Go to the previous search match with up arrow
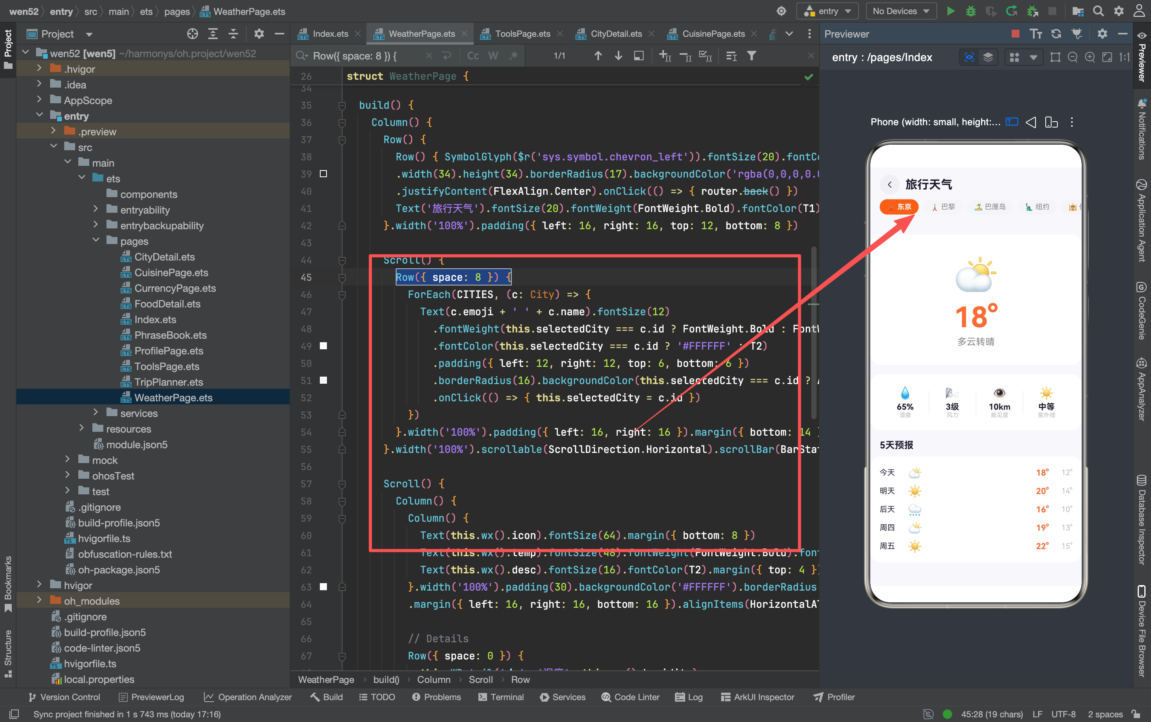This screenshot has width=1151, height=722. click(x=598, y=56)
